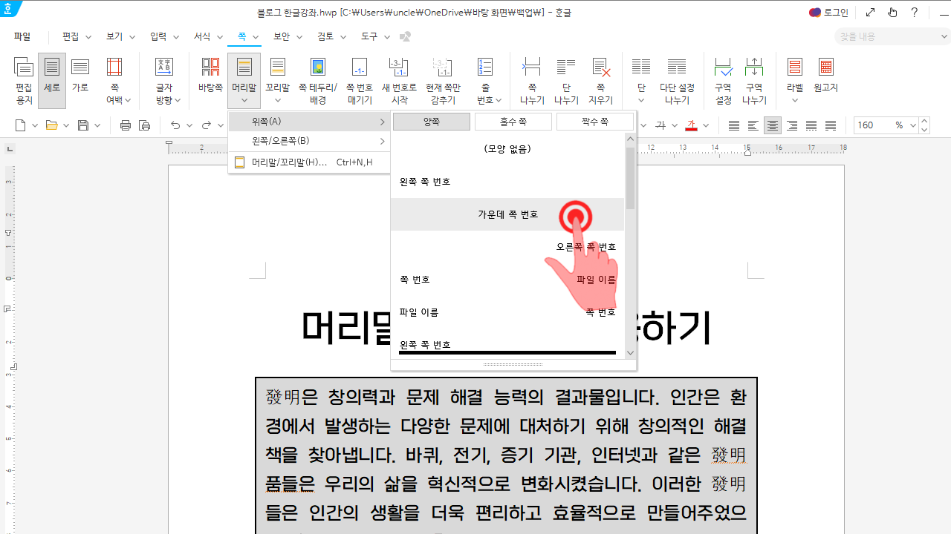Viewport: 951px width, 534px height.
Task: Click the undo arrow icon
Action: click(x=175, y=125)
